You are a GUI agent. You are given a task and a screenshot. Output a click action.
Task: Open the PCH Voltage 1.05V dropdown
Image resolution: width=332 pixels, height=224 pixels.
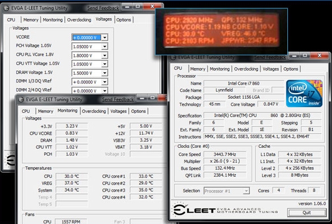105,46
